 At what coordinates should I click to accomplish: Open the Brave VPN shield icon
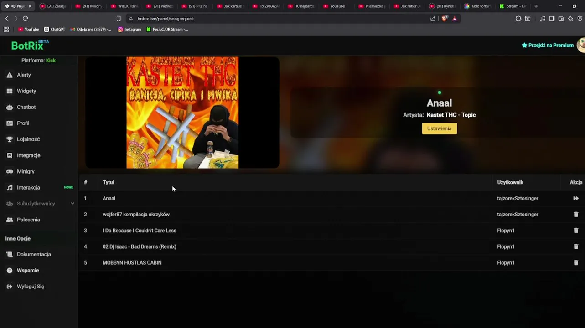[580, 19]
